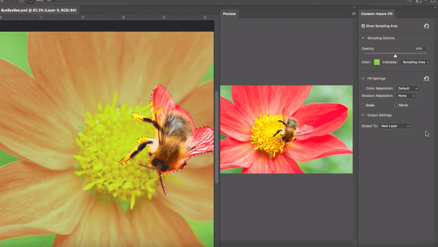This screenshot has width=438, height=247.
Task: Collapse the Preview panel using double arrows
Action: [354, 8]
